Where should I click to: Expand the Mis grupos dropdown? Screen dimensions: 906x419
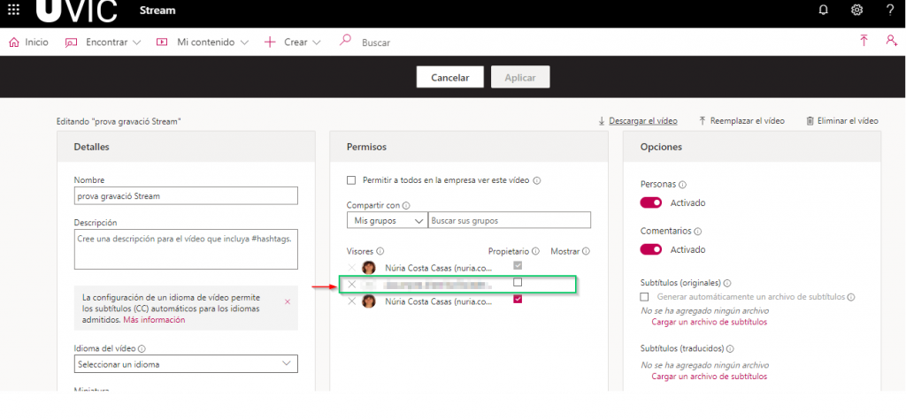point(387,220)
